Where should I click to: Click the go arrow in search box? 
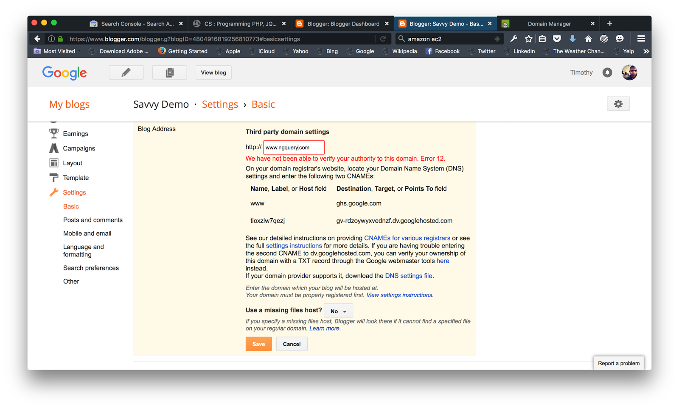(497, 39)
